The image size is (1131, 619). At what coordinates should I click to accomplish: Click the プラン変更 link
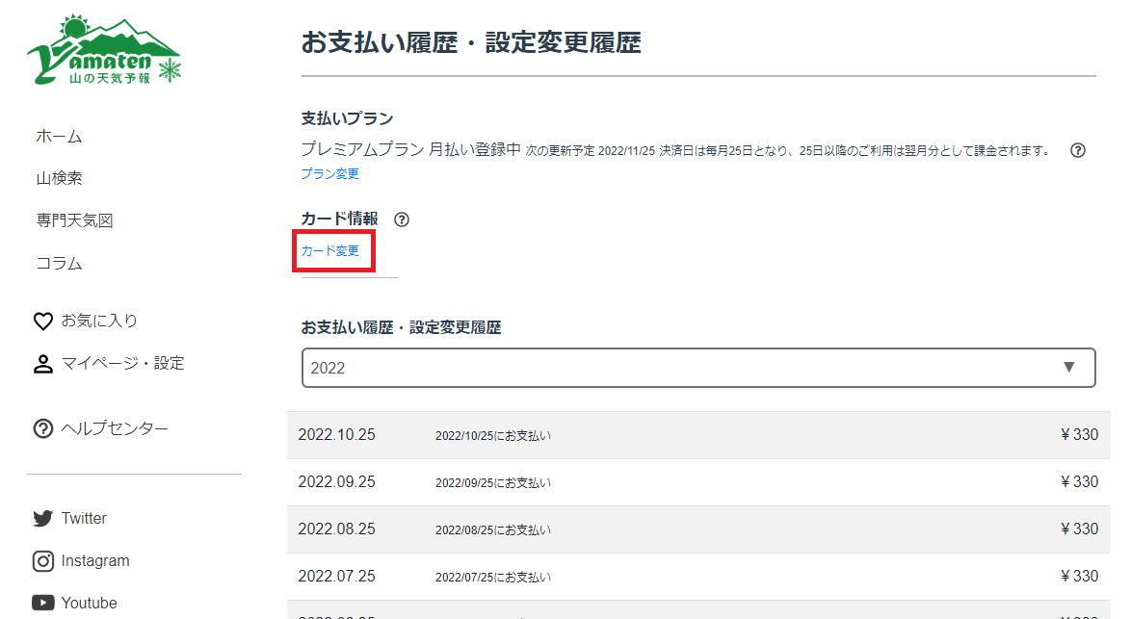[329, 174]
